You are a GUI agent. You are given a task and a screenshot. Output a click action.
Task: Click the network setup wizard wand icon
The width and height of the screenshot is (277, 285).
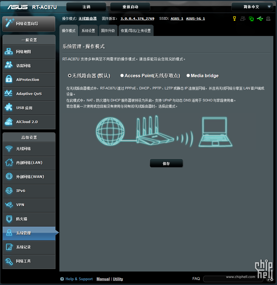tap(10, 22)
